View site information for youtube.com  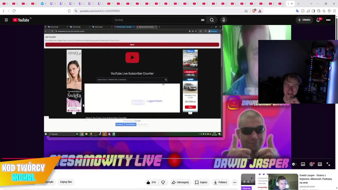[76, 11]
